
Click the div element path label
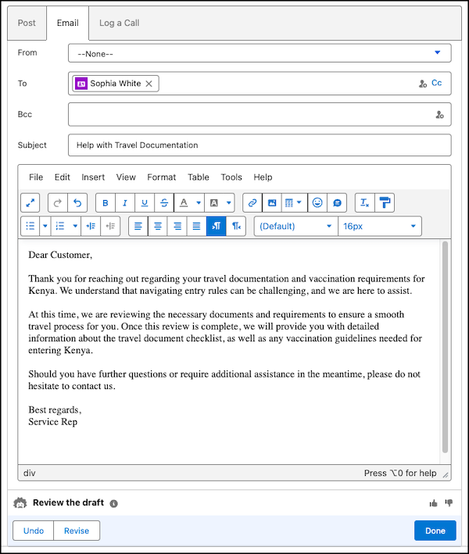30,473
